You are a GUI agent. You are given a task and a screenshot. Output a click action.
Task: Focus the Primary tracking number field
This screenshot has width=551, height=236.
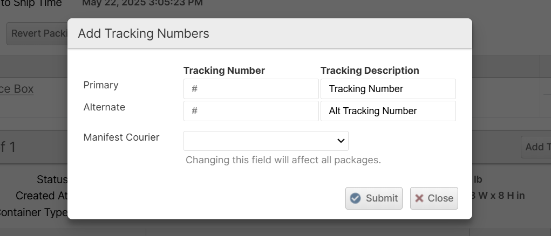[251, 89]
